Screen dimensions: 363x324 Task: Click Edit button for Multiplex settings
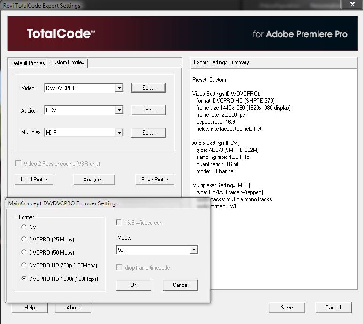pos(148,133)
